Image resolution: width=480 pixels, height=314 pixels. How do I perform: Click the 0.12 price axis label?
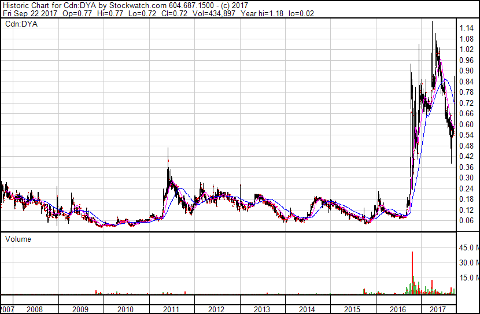point(467,210)
